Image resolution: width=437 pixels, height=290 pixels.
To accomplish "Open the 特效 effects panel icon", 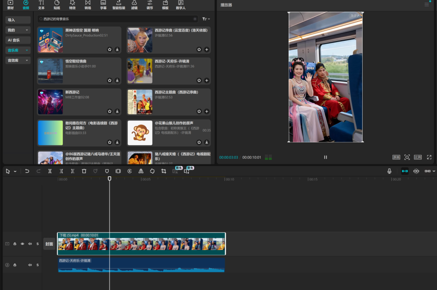I will click(72, 5).
